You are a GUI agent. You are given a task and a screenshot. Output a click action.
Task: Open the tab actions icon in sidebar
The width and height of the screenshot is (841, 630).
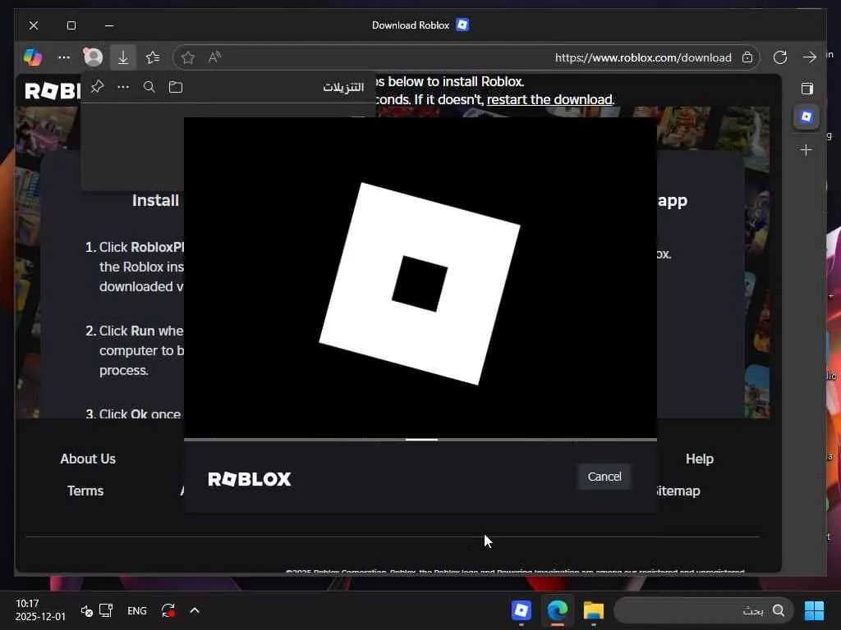(x=807, y=89)
